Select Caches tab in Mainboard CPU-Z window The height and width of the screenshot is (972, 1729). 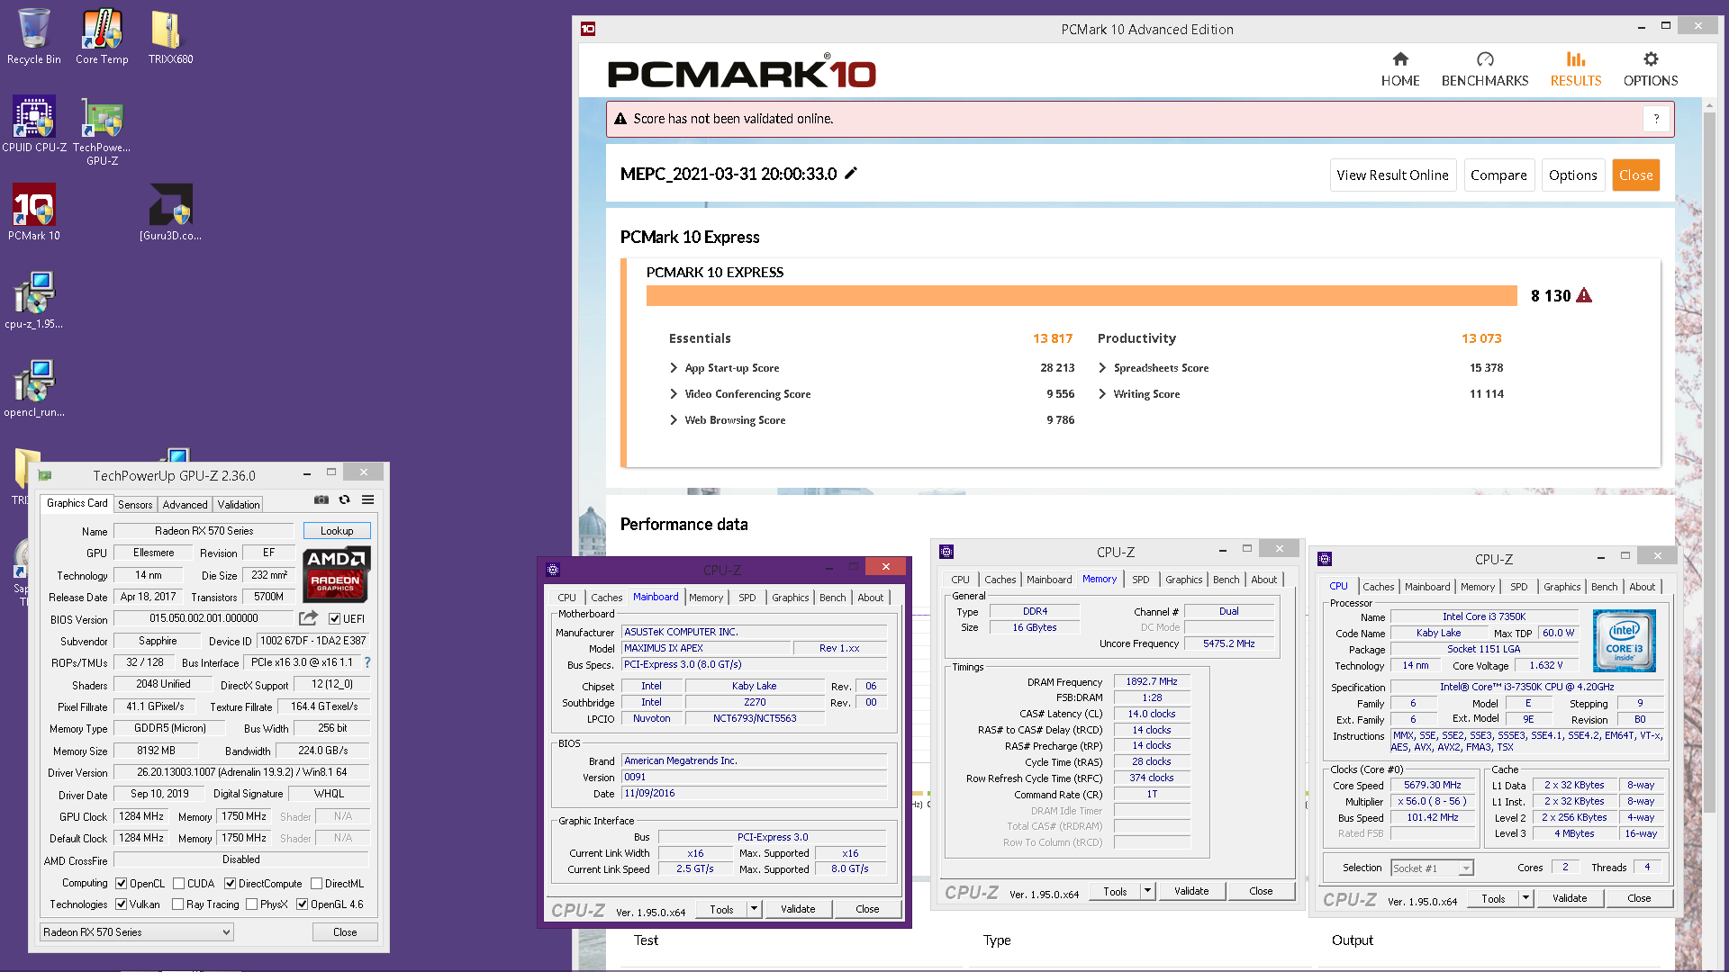coord(606,597)
